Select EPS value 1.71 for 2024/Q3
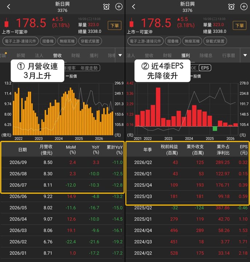 coord(243,242)
